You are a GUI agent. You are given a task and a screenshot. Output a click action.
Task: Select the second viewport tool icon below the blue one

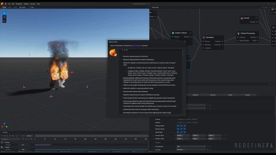coord(4,17)
